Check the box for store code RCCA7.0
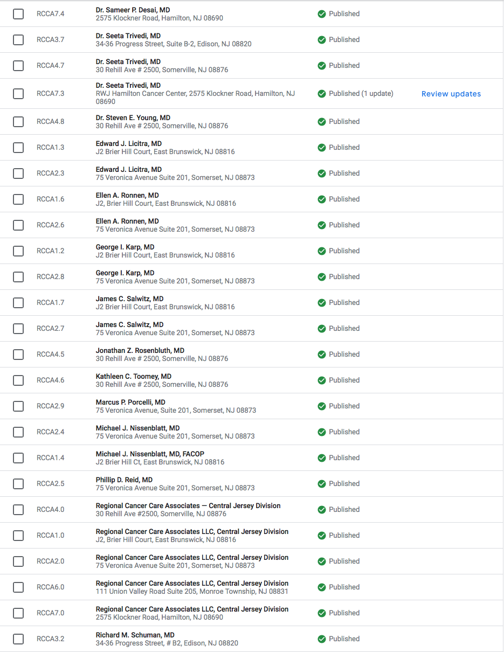504x652 pixels. 18,613
